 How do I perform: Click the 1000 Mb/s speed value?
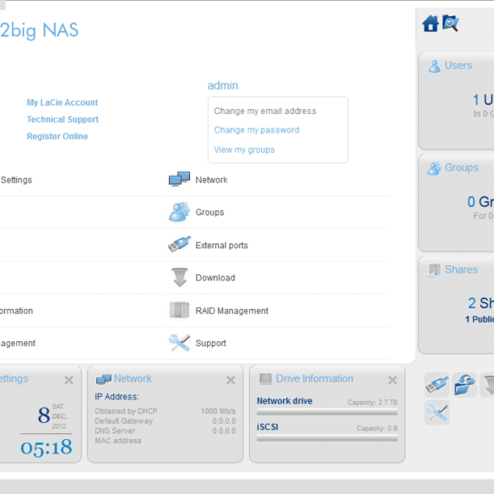point(218,411)
